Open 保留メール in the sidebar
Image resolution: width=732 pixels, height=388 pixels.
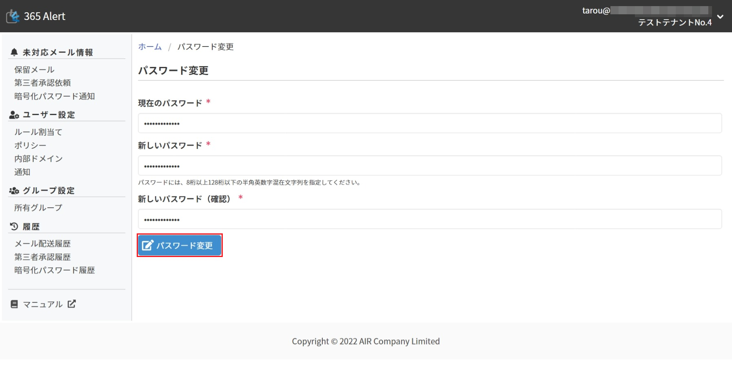tap(34, 70)
